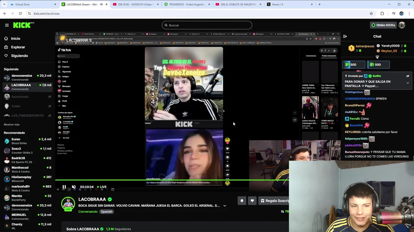Screen dimensions: 414x232
Task: Open recommended channel MERNUEL
Action: pos(28,217)
